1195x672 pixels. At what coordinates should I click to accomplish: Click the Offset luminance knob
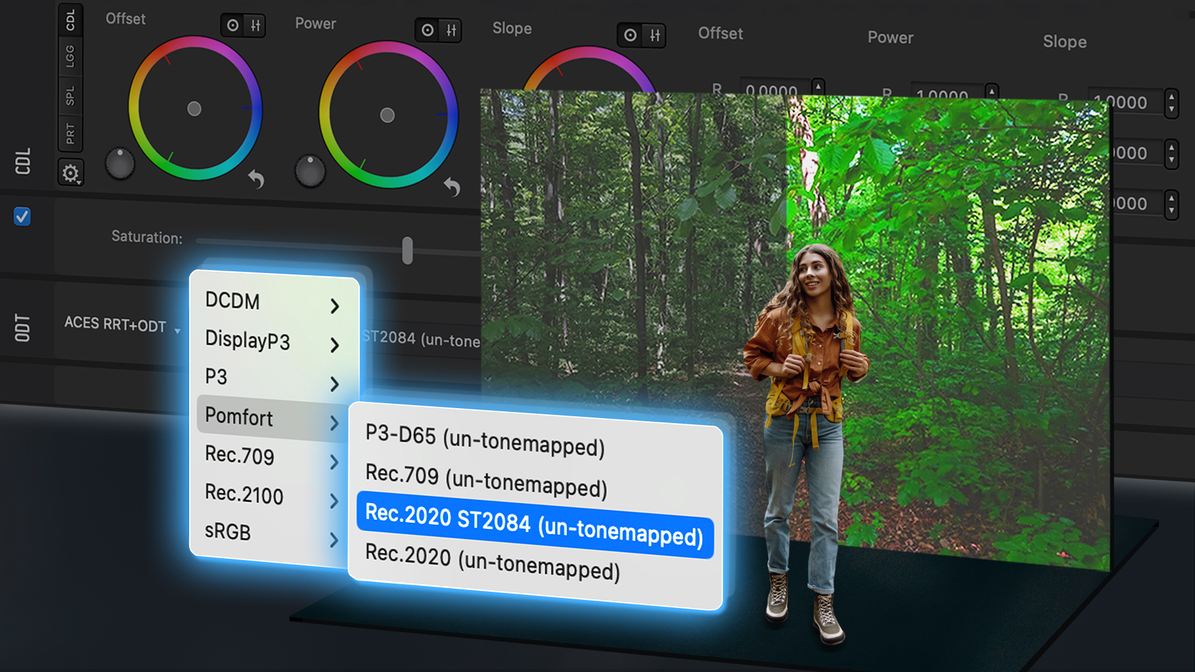120,164
